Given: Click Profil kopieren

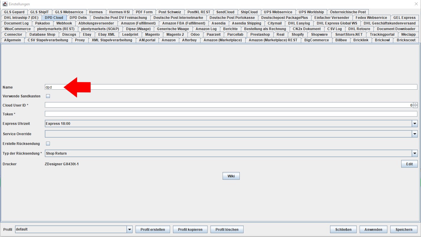Looking at the screenshot, I should (x=190, y=230).
